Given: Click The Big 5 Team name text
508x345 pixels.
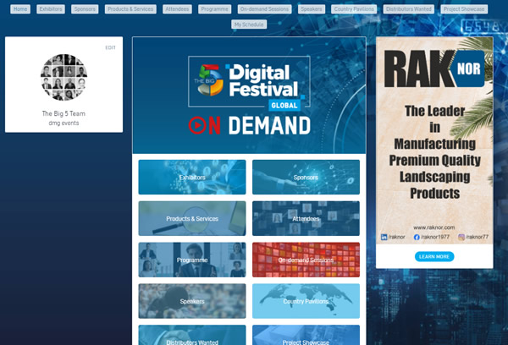Looking at the screenshot, I should [x=63, y=113].
